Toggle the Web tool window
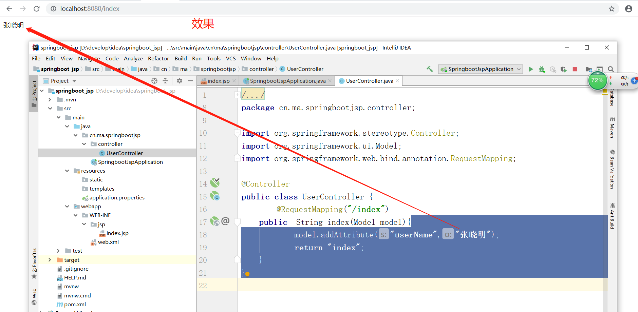Viewport: 638px width, 312px height. point(34,297)
